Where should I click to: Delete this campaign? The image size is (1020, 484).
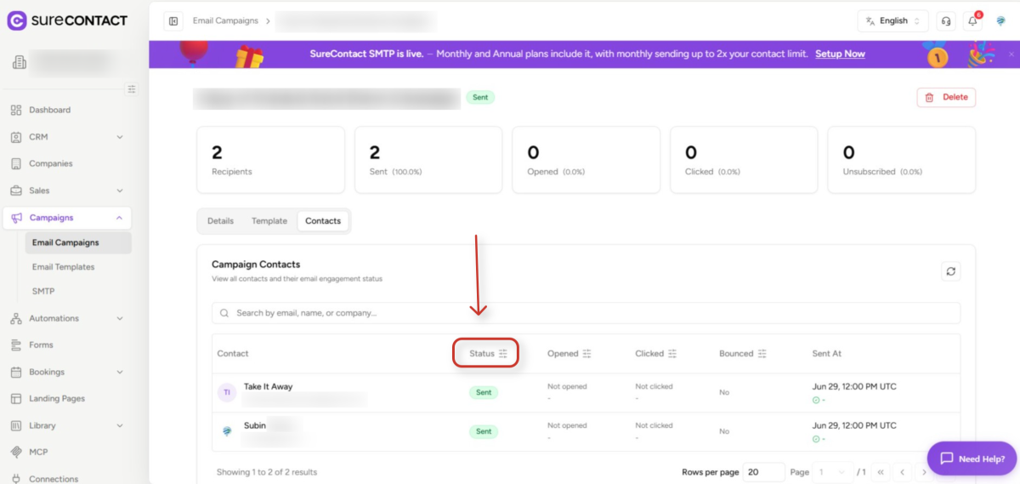946,97
